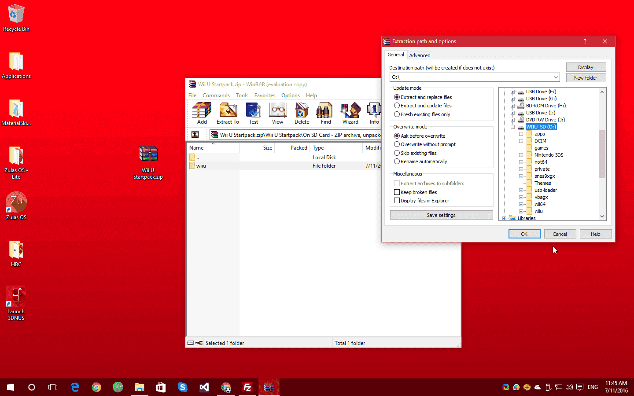Switch to the Advanced tab
Image resolution: width=634 pixels, height=396 pixels.
tap(420, 55)
